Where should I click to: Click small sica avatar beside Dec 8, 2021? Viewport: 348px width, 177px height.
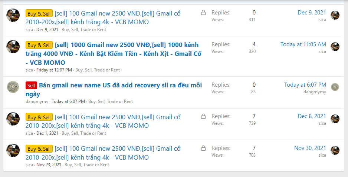pyautogui.click(x=335, y=119)
